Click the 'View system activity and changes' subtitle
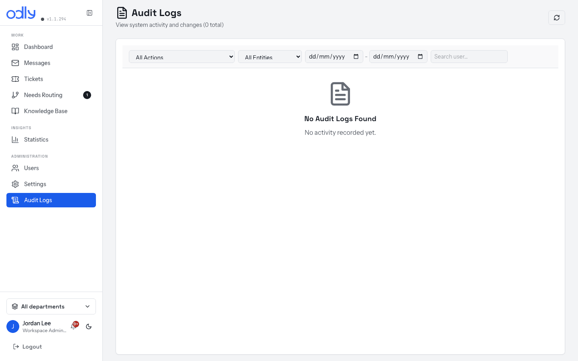The width and height of the screenshot is (578, 361). [x=170, y=25]
